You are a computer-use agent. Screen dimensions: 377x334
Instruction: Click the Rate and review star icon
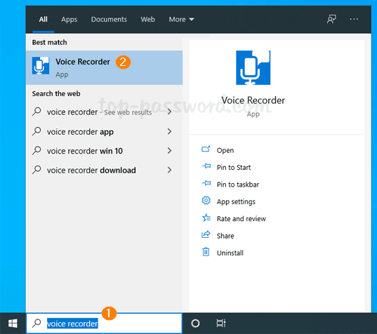click(x=206, y=218)
